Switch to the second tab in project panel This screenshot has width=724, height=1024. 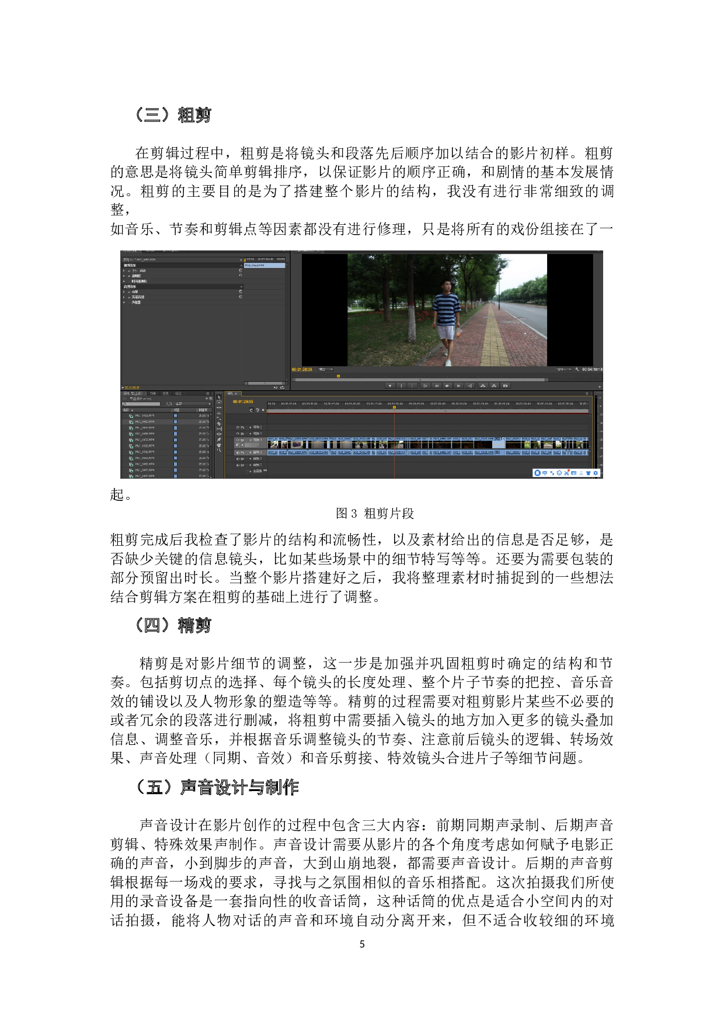(x=153, y=393)
